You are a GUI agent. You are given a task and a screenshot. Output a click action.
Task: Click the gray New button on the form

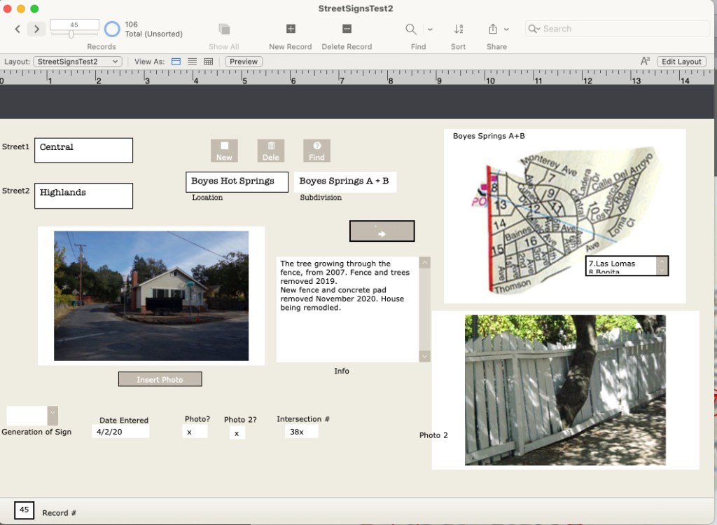(x=224, y=151)
